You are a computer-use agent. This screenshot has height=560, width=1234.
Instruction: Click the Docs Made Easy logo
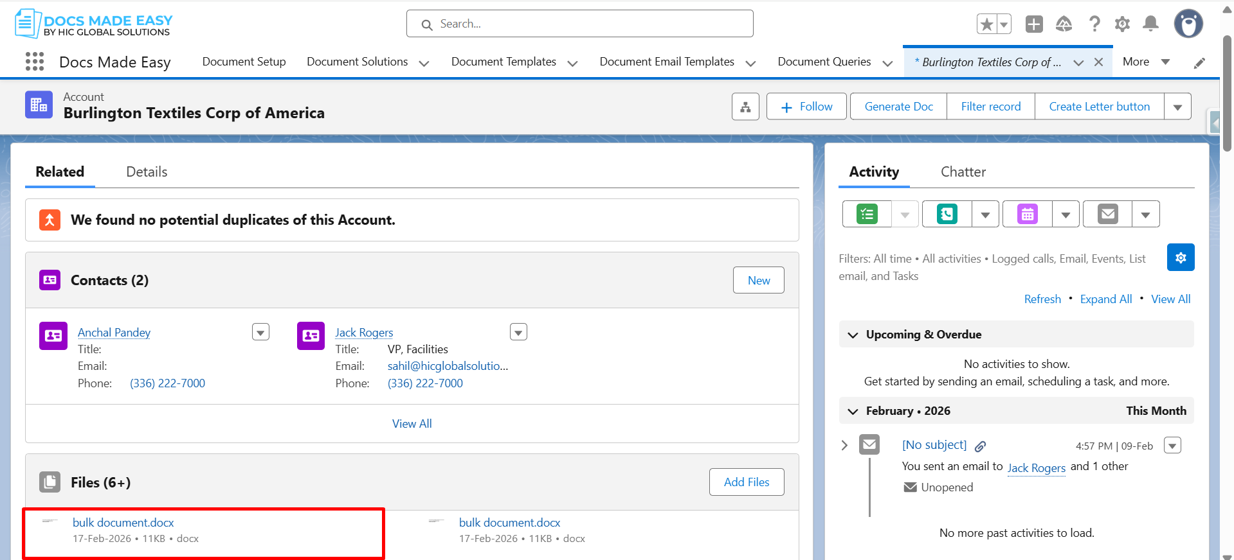(94, 24)
